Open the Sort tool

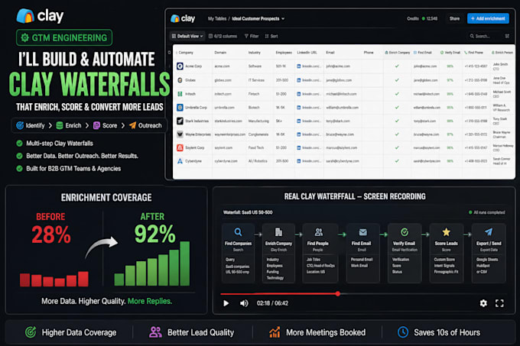pyautogui.click(x=271, y=36)
